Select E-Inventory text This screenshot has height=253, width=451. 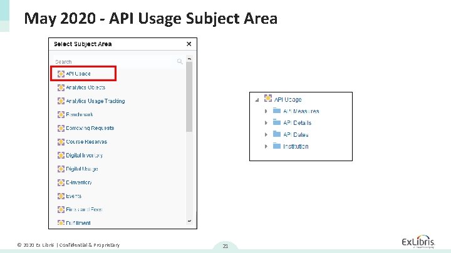point(79,182)
